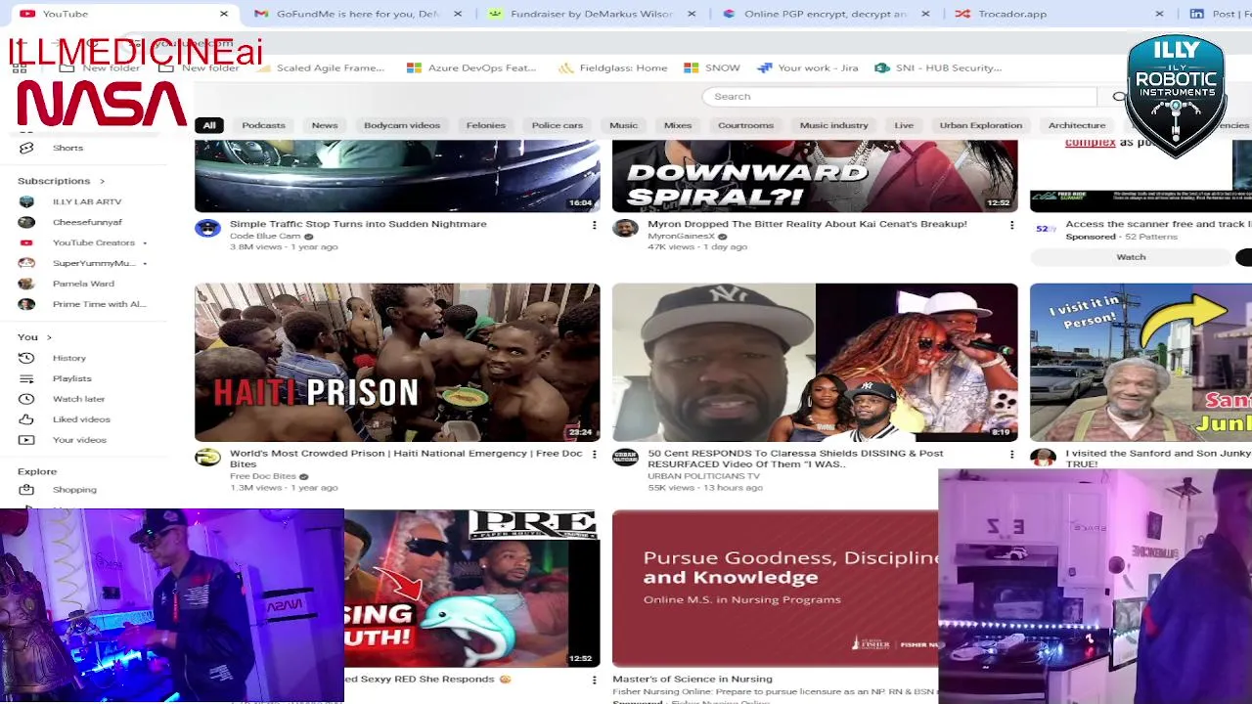Image resolution: width=1252 pixels, height=704 pixels.
Task: Select the Live filter chip
Action: [904, 125]
